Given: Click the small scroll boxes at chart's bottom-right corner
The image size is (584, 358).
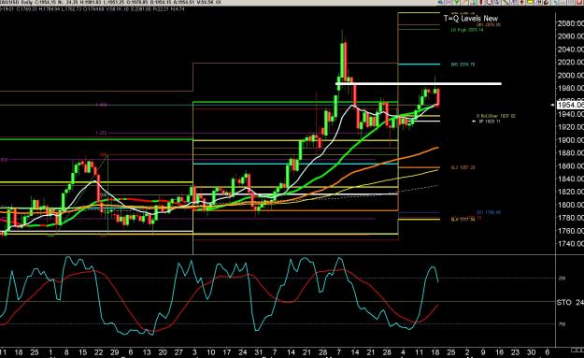Looking at the screenshot, I should pyautogui.click(x=577, y=350).
